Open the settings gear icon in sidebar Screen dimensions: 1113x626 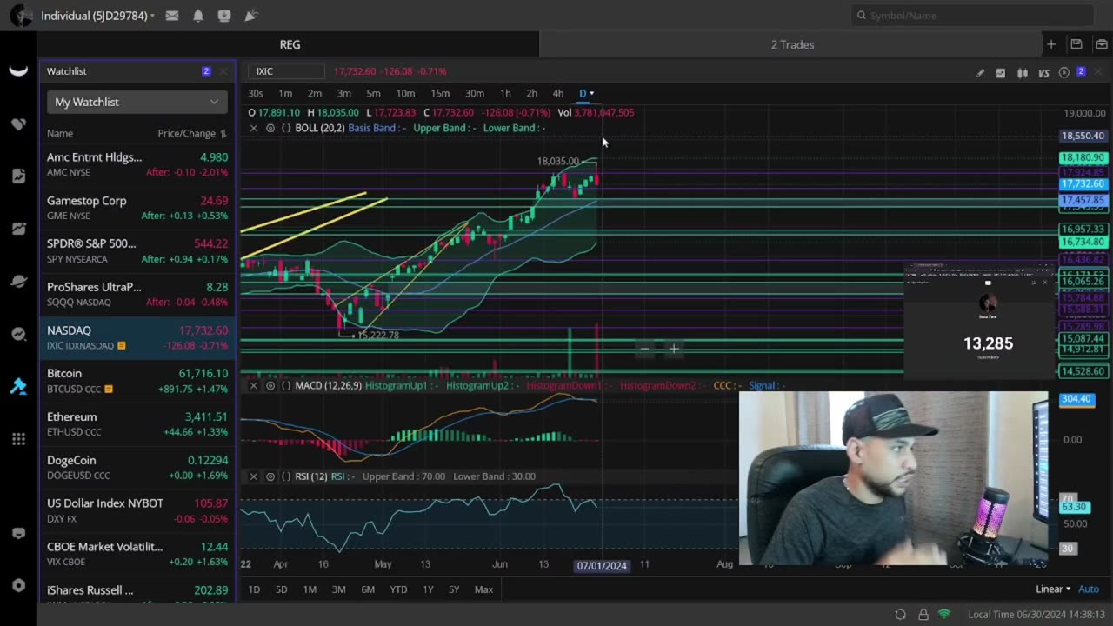18,585
